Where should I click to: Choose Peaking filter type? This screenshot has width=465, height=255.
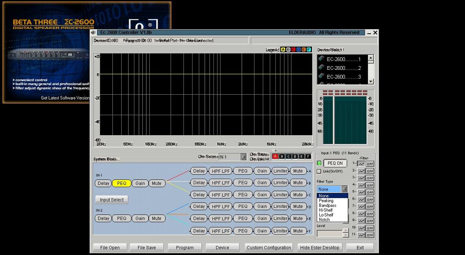coord(332,201)
